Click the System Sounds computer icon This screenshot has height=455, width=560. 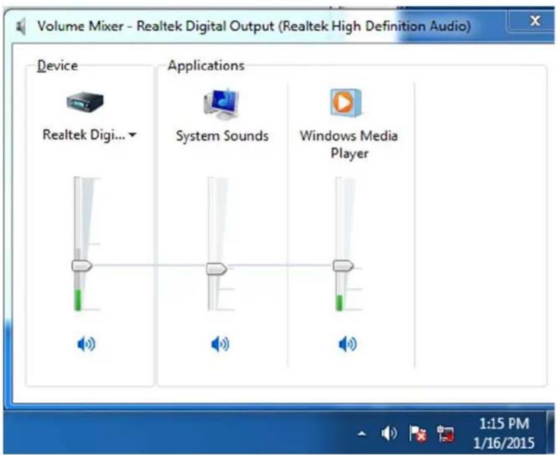[221, 103]
